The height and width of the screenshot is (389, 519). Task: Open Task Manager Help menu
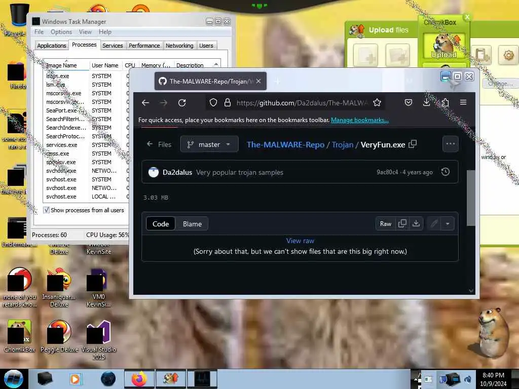click(105, 32)
